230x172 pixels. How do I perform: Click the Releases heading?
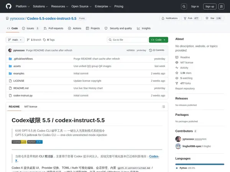(x=181, y=99)
